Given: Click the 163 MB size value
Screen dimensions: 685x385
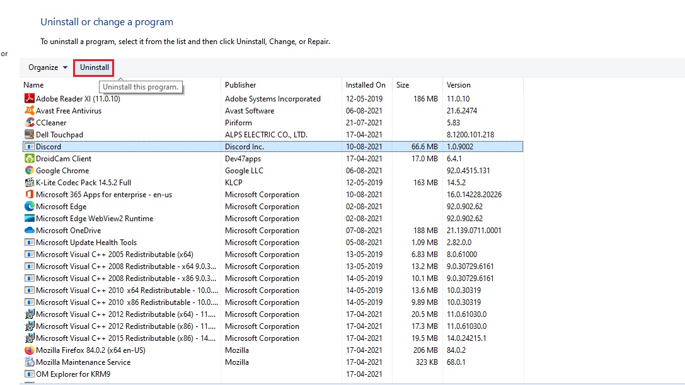Looking at the screenshot, I should point(425,182).
